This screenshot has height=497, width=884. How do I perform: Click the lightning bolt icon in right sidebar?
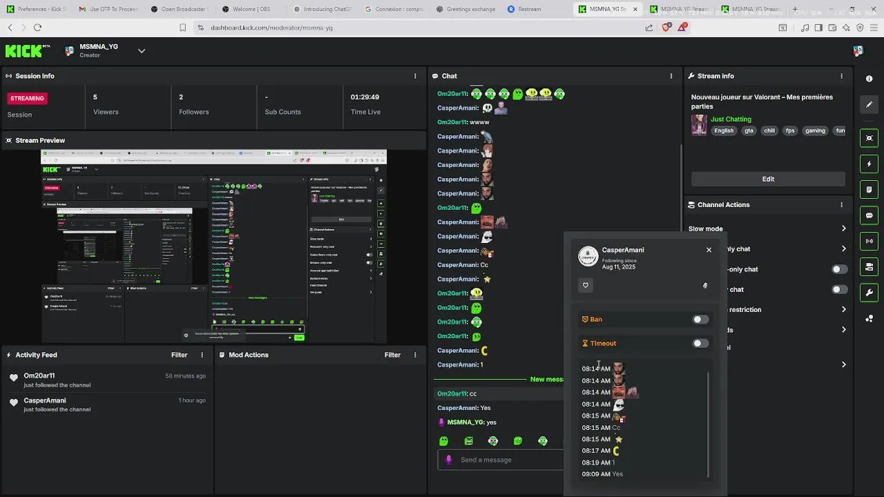[x=869, y=164]
